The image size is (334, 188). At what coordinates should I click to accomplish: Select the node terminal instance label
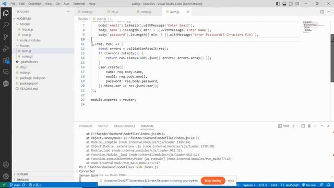coord(283,126)
